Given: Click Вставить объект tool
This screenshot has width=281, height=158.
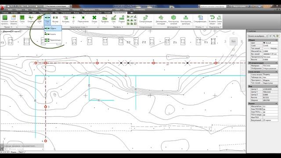Looking at the screenshot, I should point(212,20).
